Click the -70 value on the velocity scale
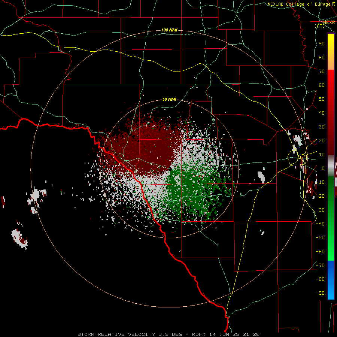 tap(320, 265)
